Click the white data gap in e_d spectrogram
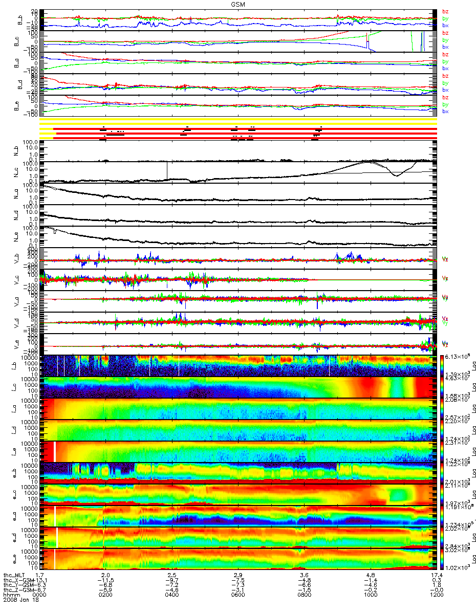The height and width of the screenshot is (614, 476). [x=57, y=537]
